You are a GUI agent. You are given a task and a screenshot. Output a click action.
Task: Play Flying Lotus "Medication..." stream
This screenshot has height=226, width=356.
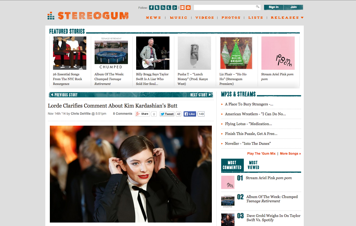coord(249,124)
